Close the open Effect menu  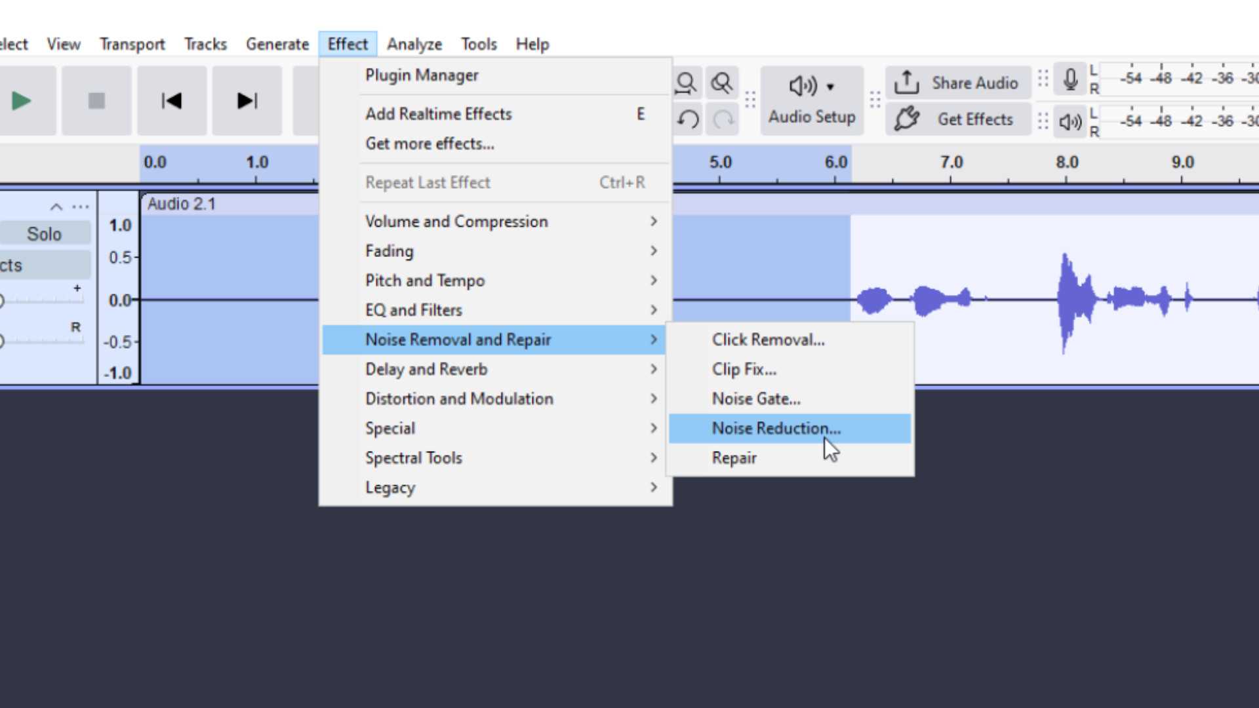pos(348,44)
